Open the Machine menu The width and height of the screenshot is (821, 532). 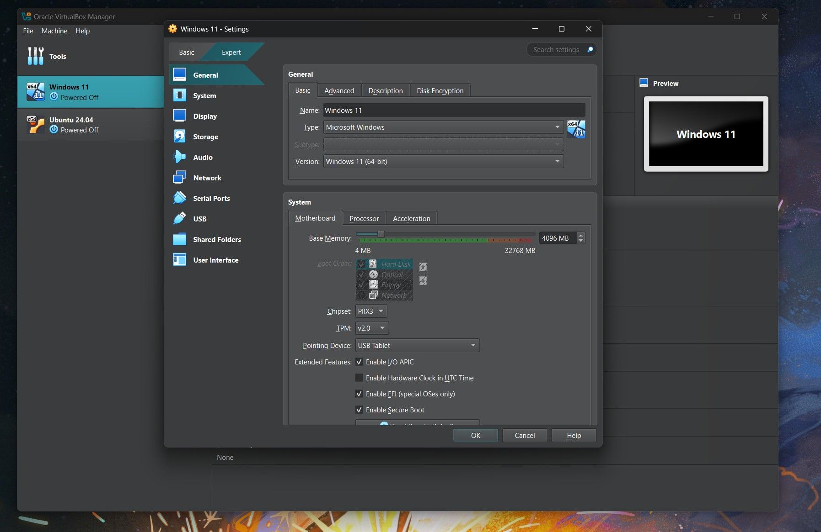pos(54,31)
